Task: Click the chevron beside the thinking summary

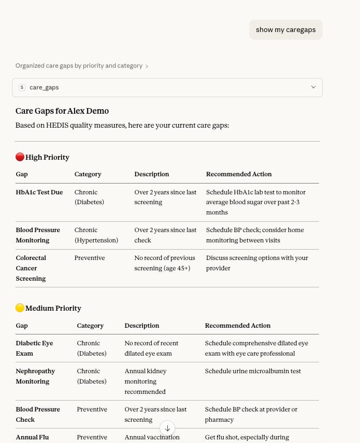Action: tap(147, 66)
